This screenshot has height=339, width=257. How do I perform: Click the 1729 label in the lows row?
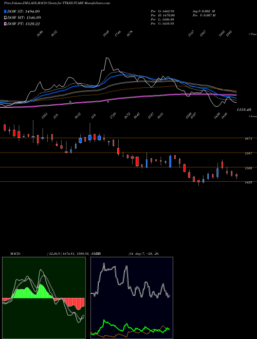click(x=114, y=116)
